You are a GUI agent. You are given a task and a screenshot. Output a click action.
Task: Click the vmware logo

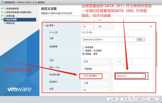click(20, 89)
